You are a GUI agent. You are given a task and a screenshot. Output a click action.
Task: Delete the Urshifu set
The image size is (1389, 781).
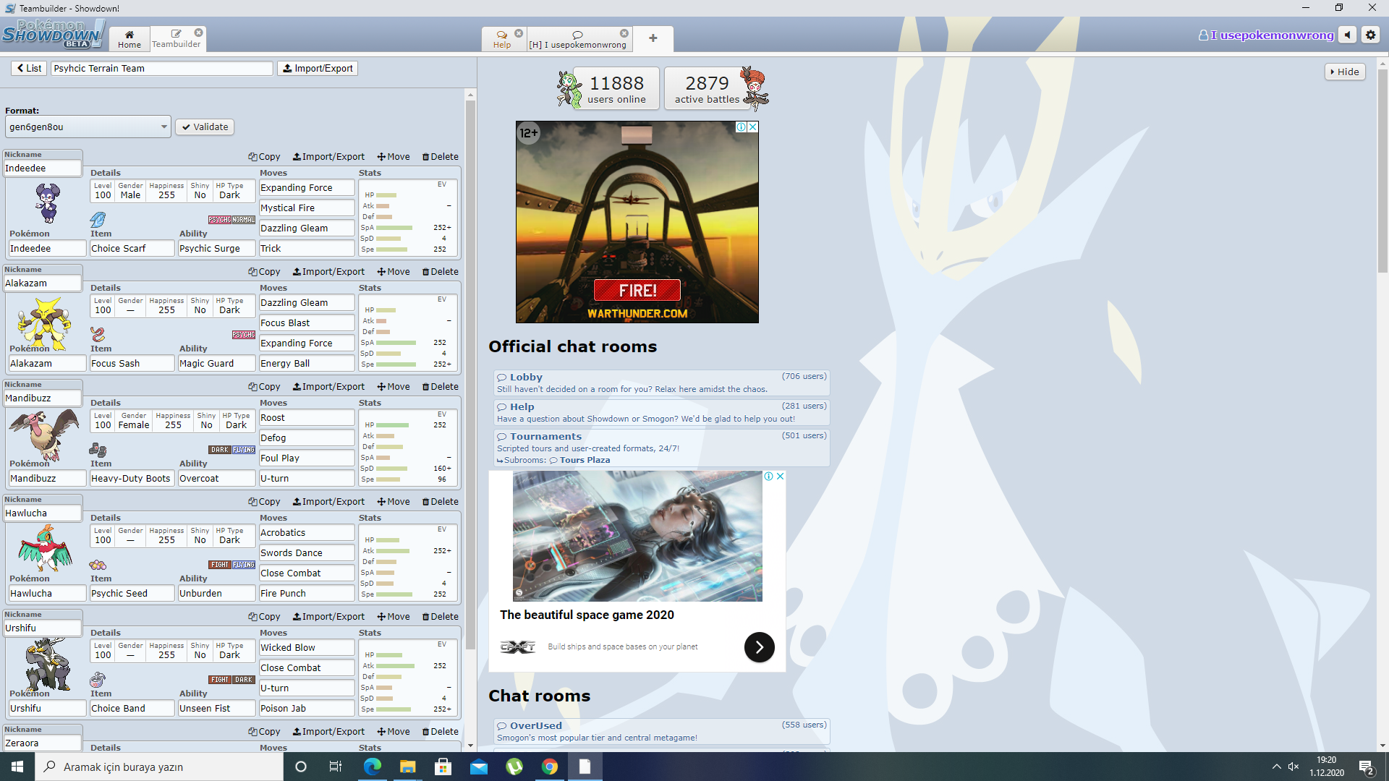pyautogui.click(x=441, y=616)
